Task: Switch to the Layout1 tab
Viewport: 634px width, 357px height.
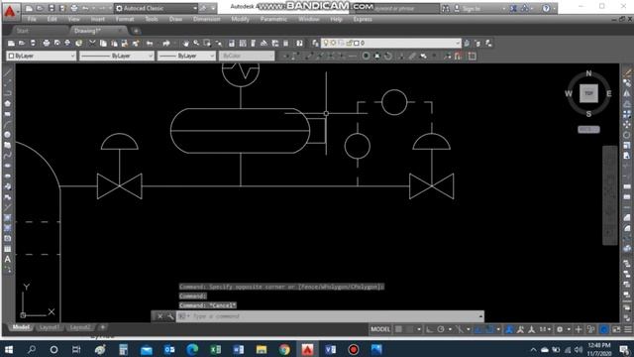Action: pyautogui.click(x=49, y=327)
